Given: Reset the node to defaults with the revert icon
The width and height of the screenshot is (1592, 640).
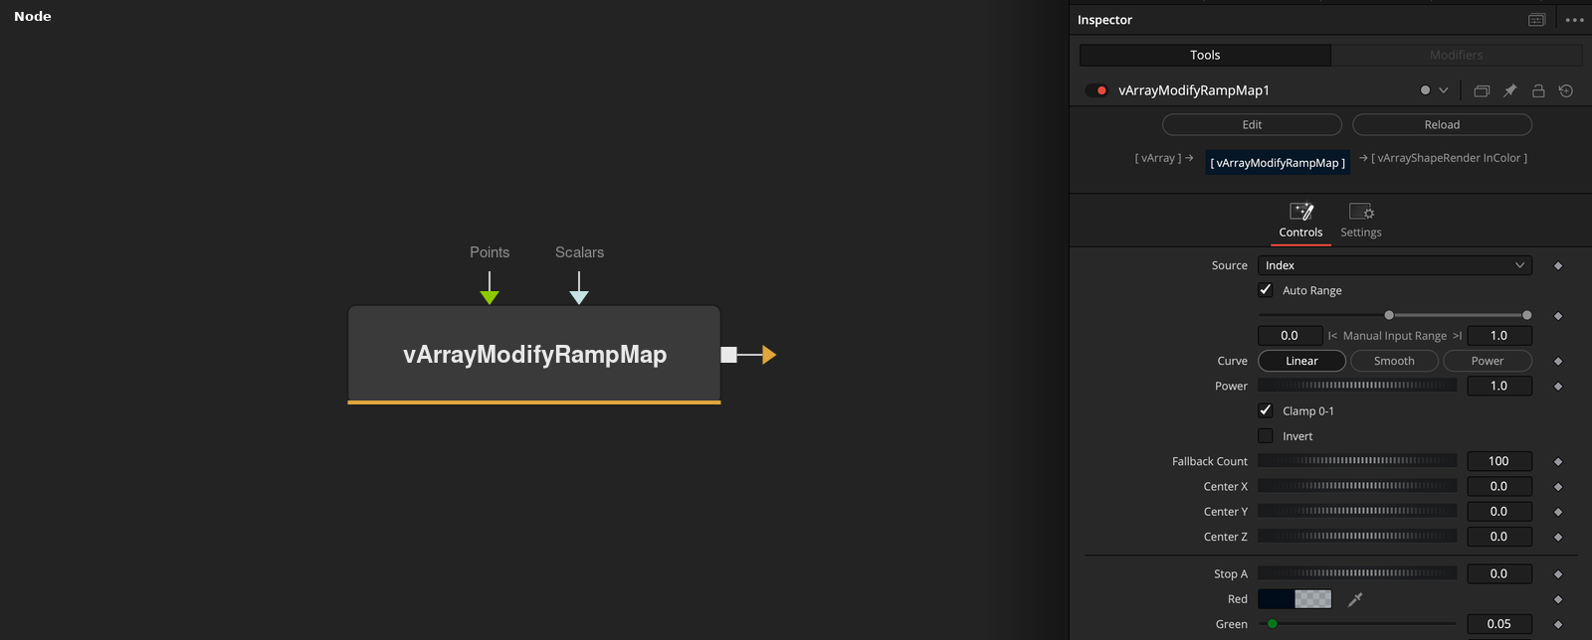Looking at the screenshot, I should [1566, 90].
